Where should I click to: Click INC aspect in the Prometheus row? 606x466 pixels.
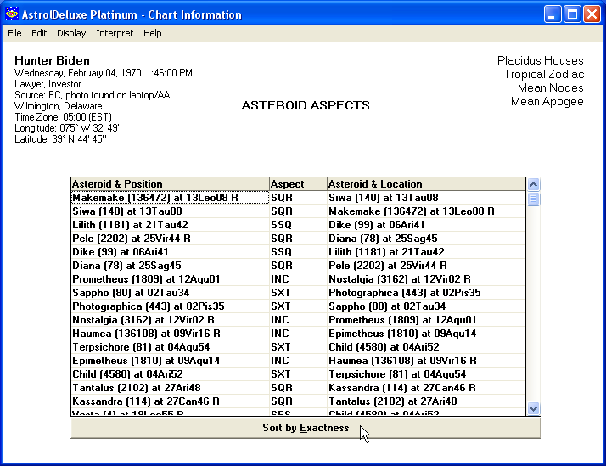pos(298,279)
